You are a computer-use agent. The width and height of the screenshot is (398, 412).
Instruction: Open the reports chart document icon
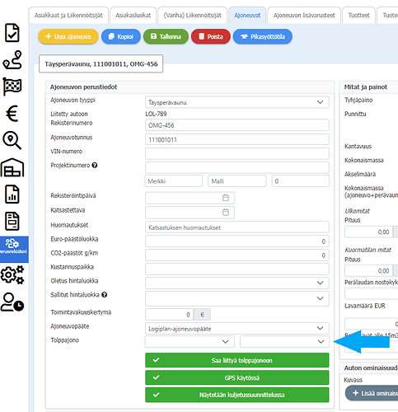[x=12, y=194]
